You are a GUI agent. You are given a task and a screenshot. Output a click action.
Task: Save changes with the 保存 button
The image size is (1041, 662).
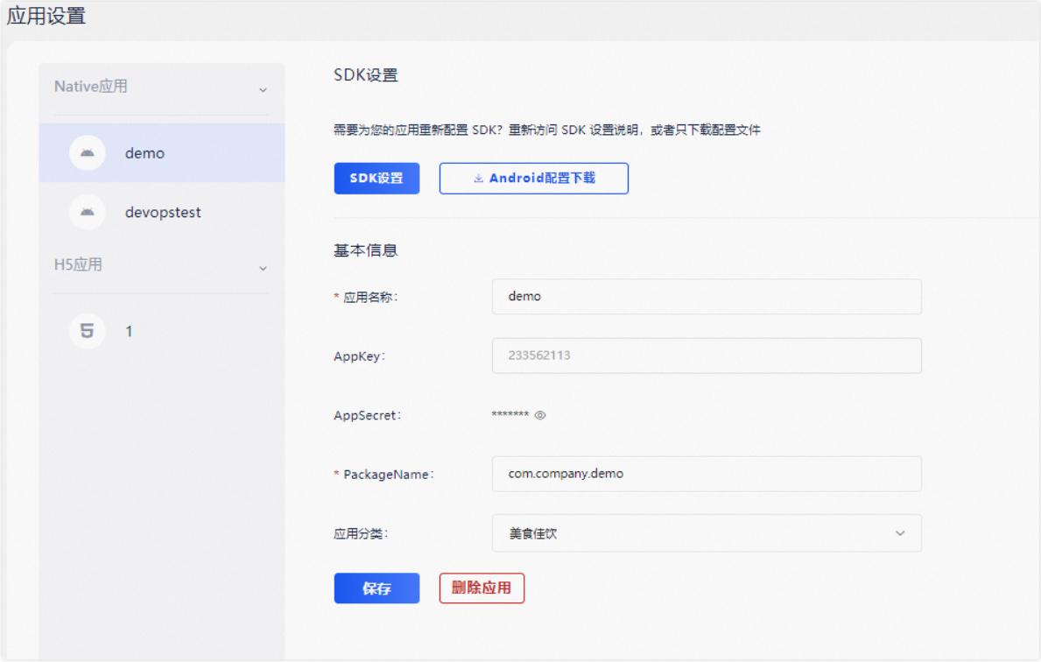point(376,588)
